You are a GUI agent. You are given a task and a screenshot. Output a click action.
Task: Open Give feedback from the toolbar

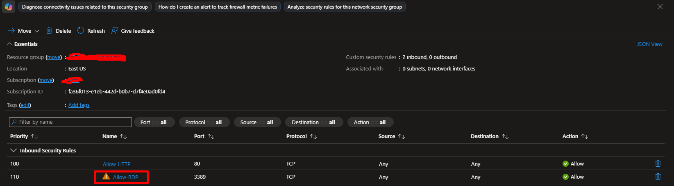point(133,31)
